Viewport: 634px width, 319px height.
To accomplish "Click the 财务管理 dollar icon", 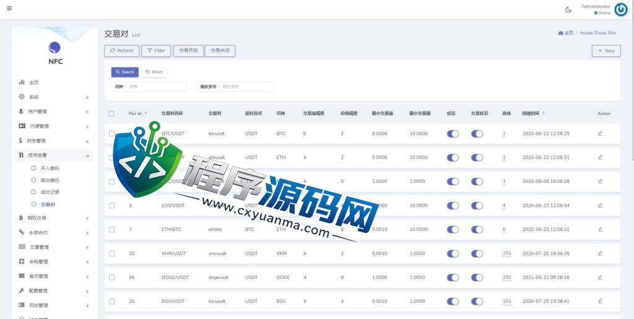I will click(20, 141).
